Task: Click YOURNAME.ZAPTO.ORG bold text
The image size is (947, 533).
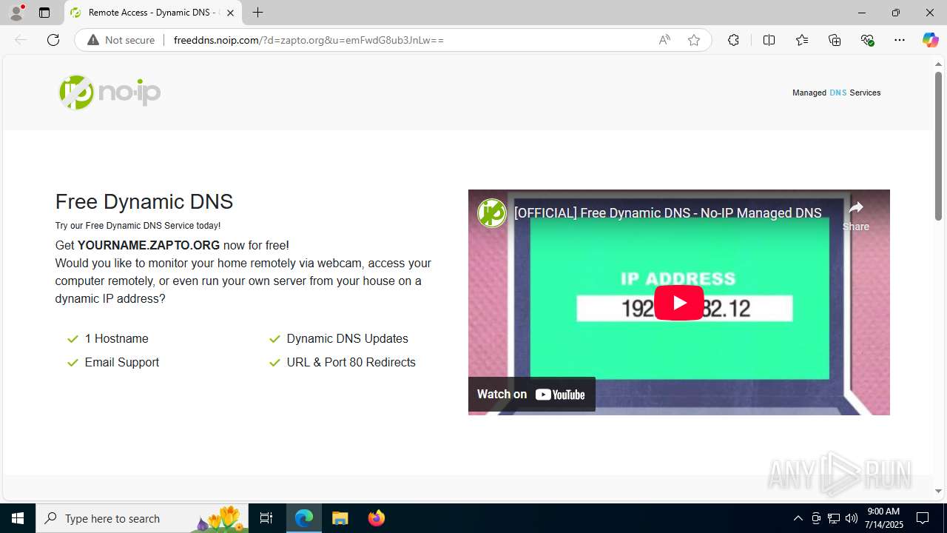Action: (149, 245)
